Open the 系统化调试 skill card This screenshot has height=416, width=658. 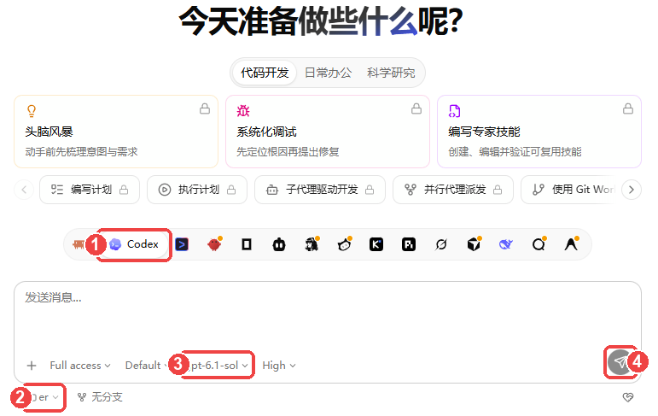328,132
